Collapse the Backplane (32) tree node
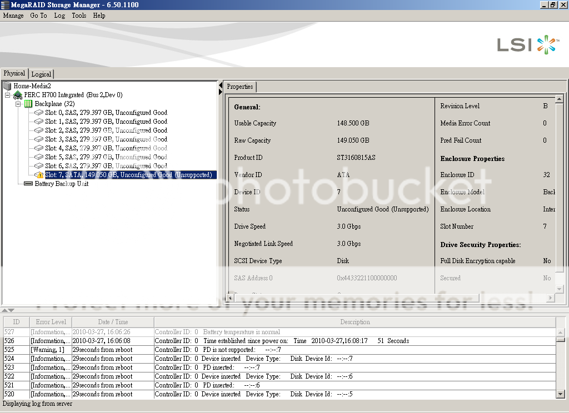 (x=18, y=104)
